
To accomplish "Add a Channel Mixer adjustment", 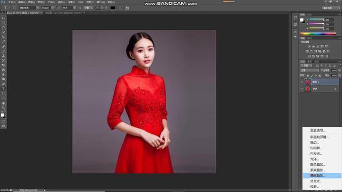I will click(x=324, y=51).
